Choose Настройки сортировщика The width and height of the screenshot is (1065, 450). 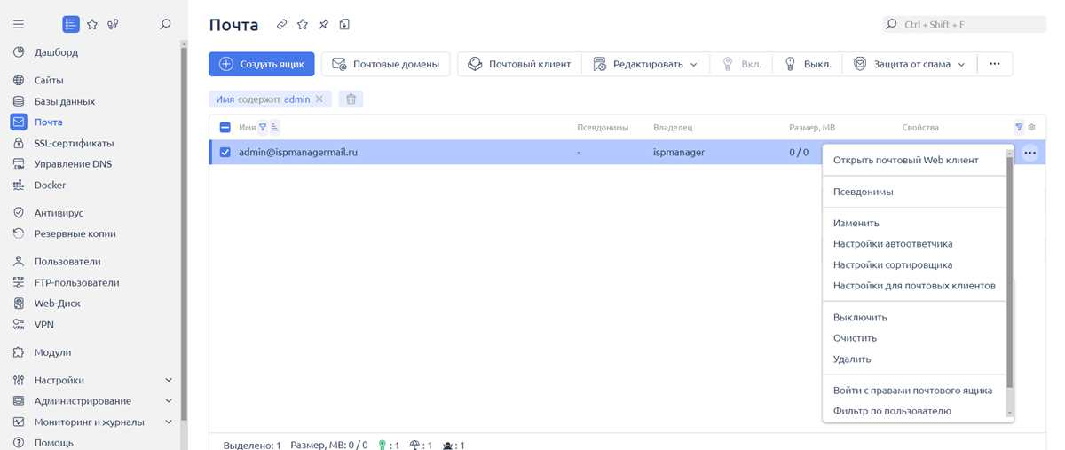(893, 264)
